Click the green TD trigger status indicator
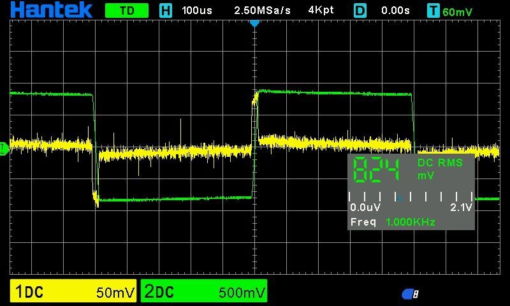This screenshot has height=306, width=510. pyautogui.click(x=126, y=11)
